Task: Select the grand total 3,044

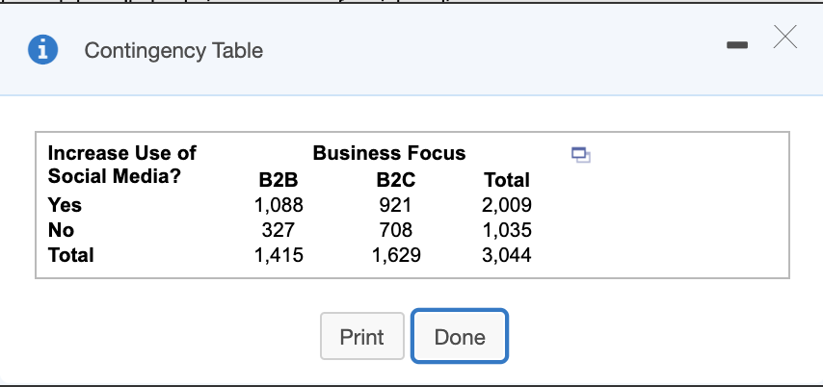Action: click(506, 255)
